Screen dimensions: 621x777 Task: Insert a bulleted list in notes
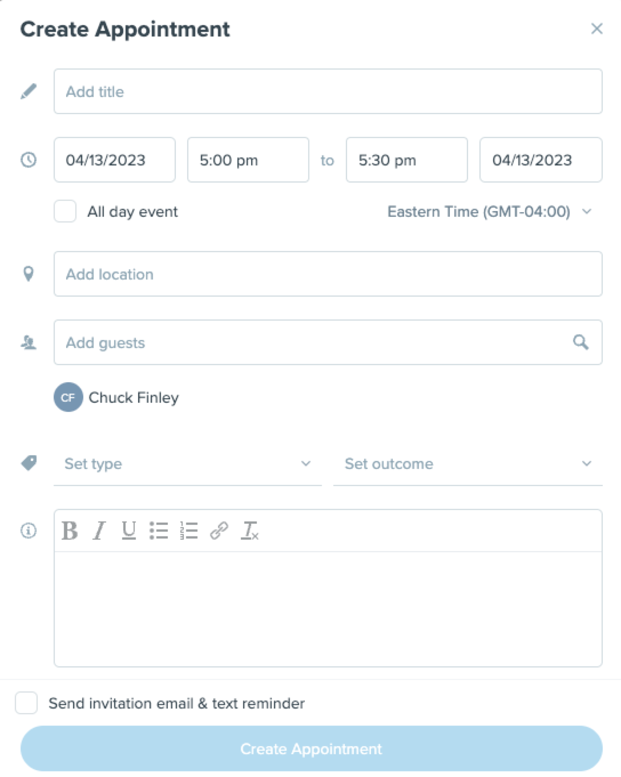(x=159, y=531)
